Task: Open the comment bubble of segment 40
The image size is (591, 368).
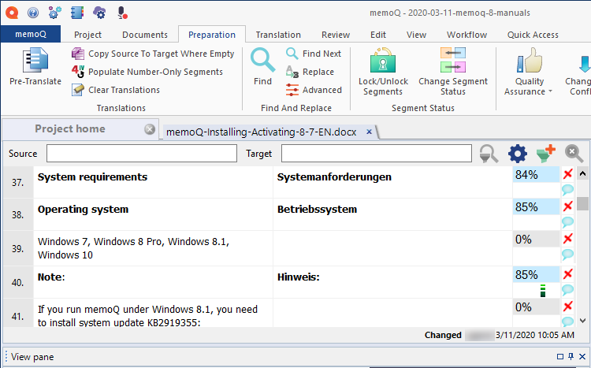Action: (567, 290)
